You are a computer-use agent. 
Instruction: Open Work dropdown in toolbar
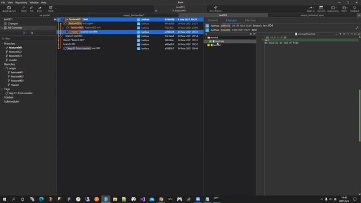[344, 9]
